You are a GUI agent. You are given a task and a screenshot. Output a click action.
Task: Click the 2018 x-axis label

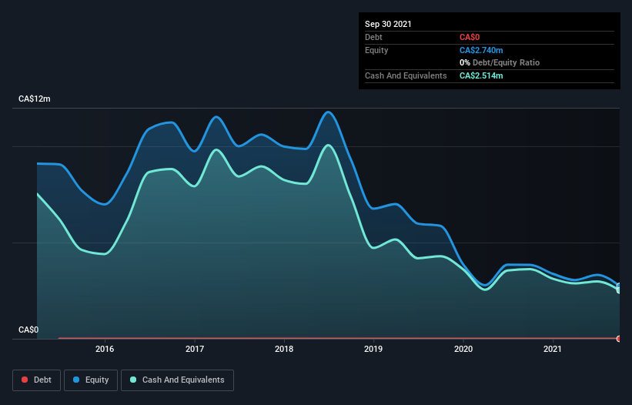point(284,349)
